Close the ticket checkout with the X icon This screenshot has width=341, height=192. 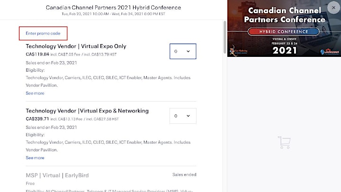tap(333, 8)
